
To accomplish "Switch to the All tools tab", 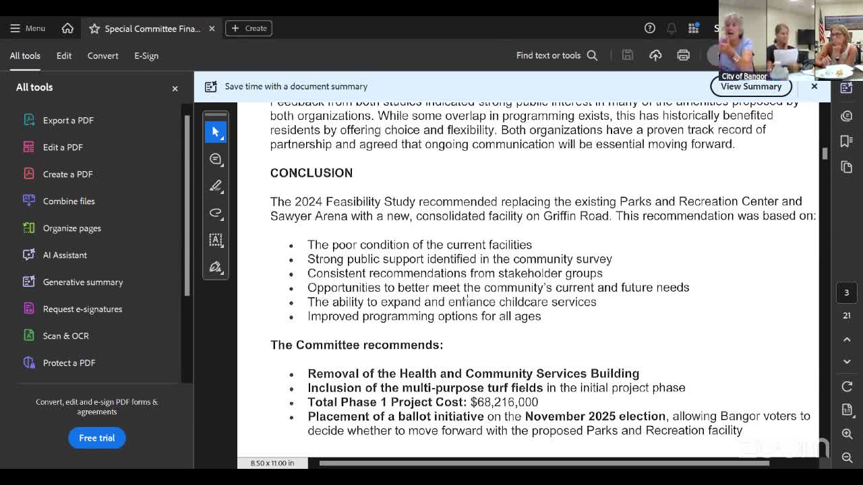I will coord(25,56).
